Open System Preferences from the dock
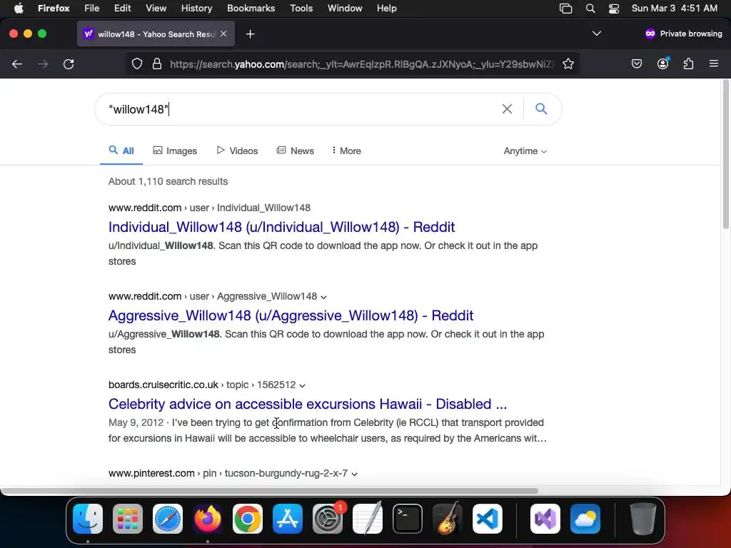This screenshot has width=731, height=548. click(x=328, y=519)
